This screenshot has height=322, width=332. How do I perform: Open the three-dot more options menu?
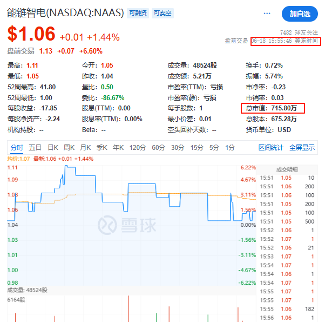point(267,14)
